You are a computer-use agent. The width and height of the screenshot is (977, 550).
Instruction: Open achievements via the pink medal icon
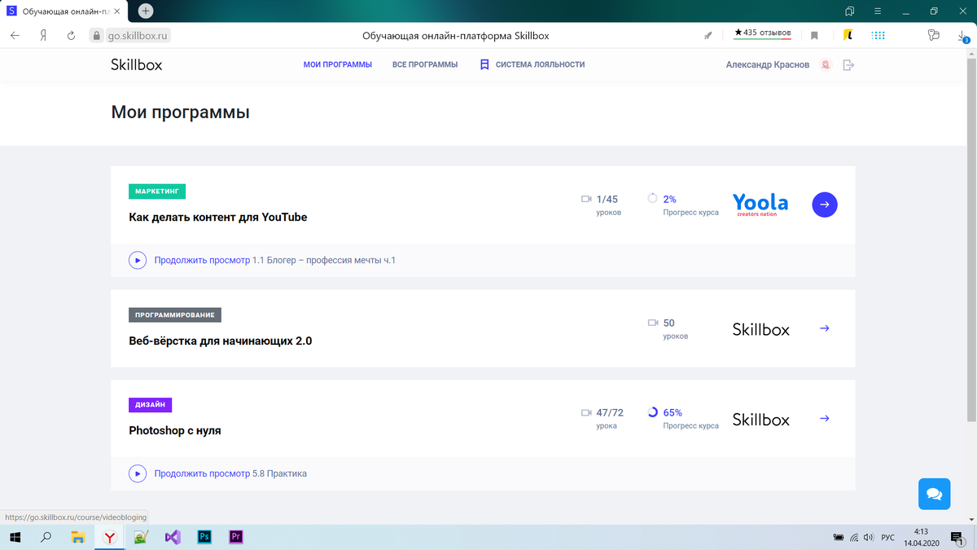[825, 64]
